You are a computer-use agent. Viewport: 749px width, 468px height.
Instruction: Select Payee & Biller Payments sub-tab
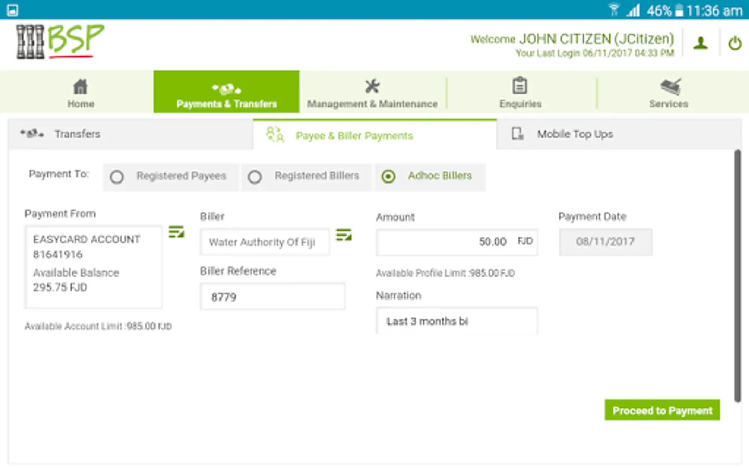point(374,135)
